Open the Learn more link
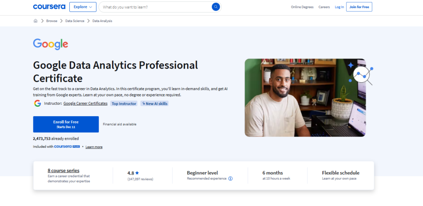The height and width of the screenshot is (206, 423). pyautogui.click(x=94, y=147)
